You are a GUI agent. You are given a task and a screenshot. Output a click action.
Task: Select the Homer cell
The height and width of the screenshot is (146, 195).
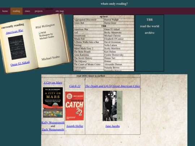pos(119,61)
